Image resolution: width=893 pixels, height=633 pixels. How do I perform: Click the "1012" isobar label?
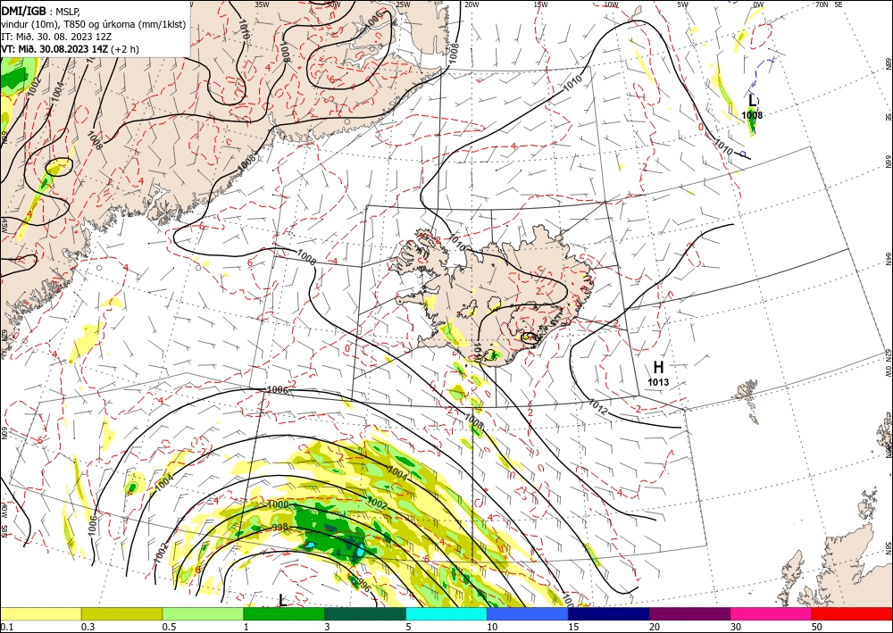click(x=597, y=407)
